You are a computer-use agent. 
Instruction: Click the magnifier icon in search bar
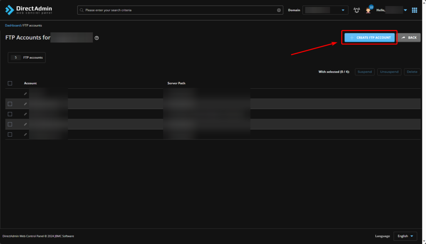(x=82, y=10)
